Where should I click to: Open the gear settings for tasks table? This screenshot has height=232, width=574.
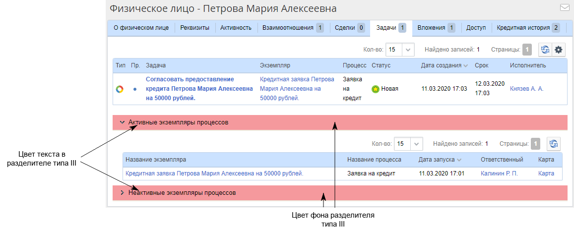(x=559, y=50)
